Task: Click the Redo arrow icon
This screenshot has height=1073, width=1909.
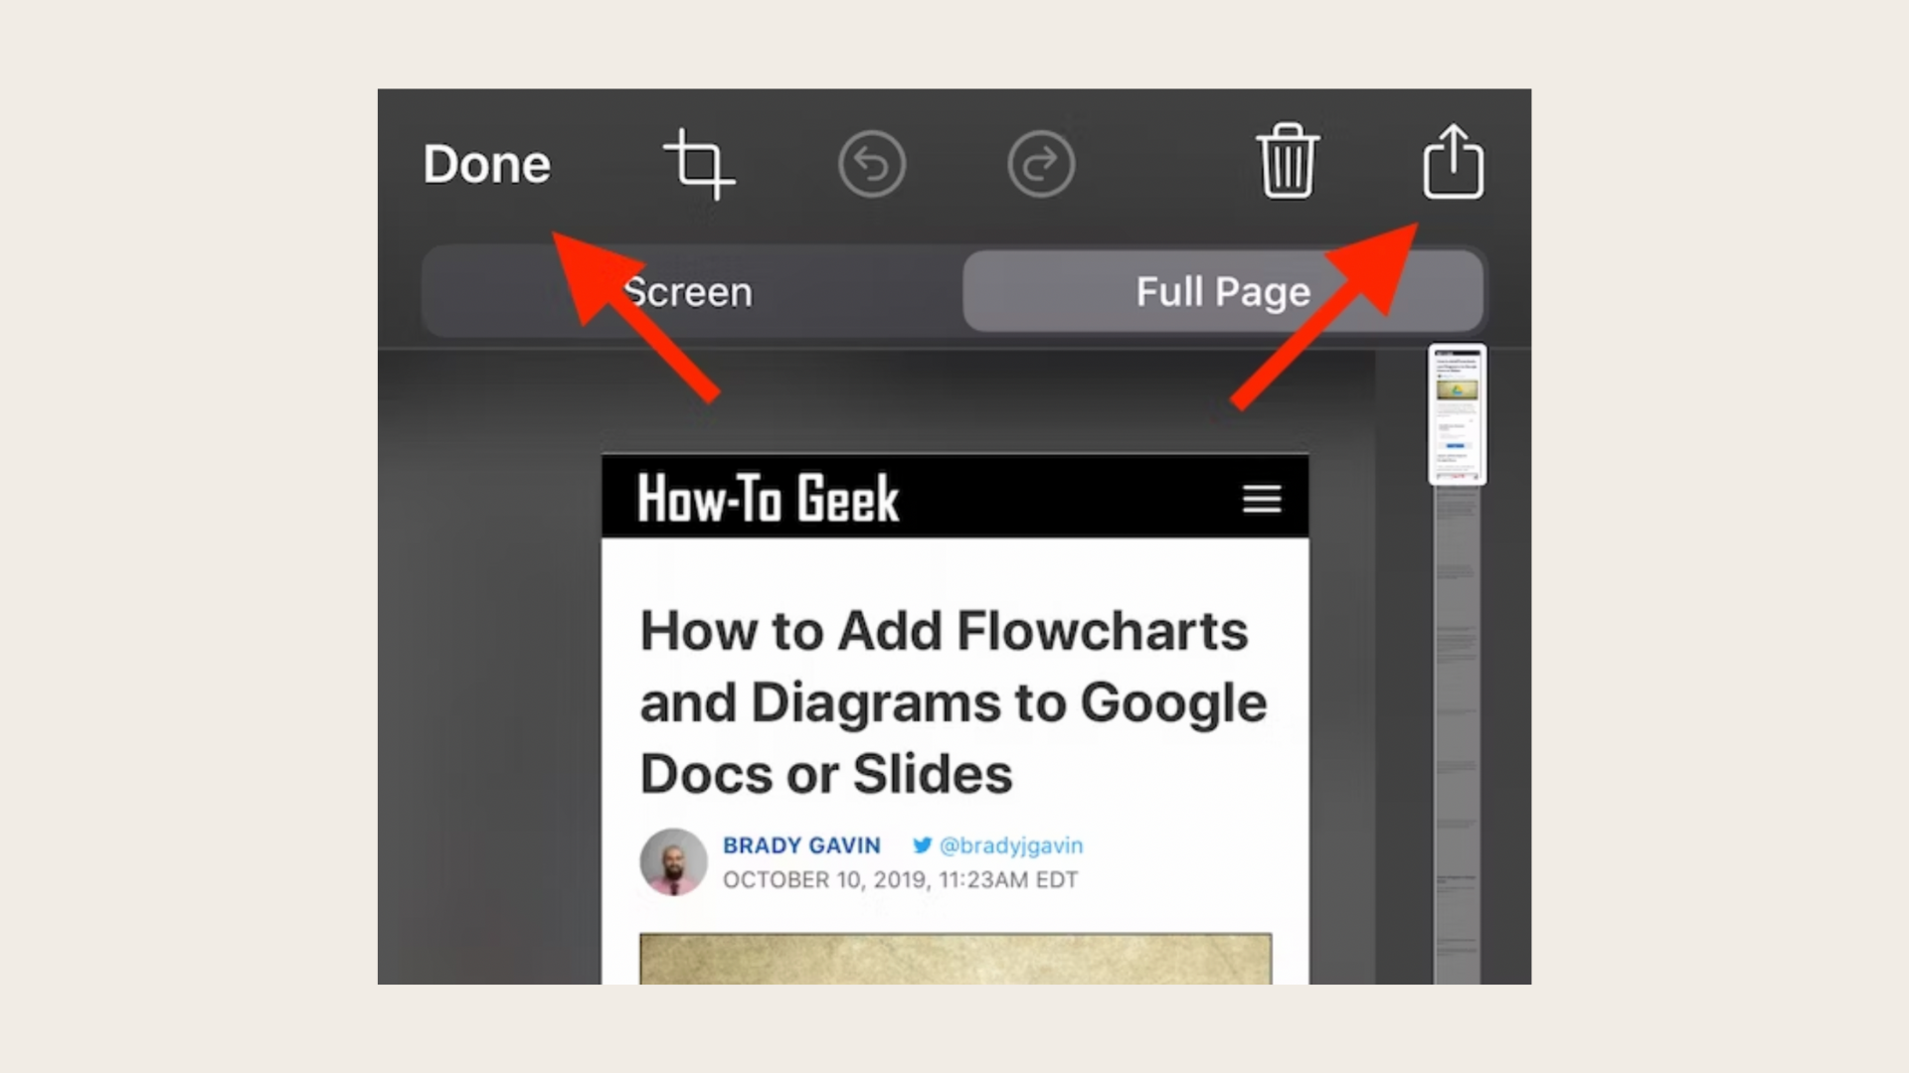Action: click(x=1041, y=164)
